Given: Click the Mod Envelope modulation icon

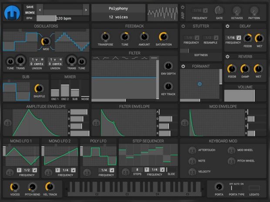Looking at the screenshot, I should click(x=183, y=123).
